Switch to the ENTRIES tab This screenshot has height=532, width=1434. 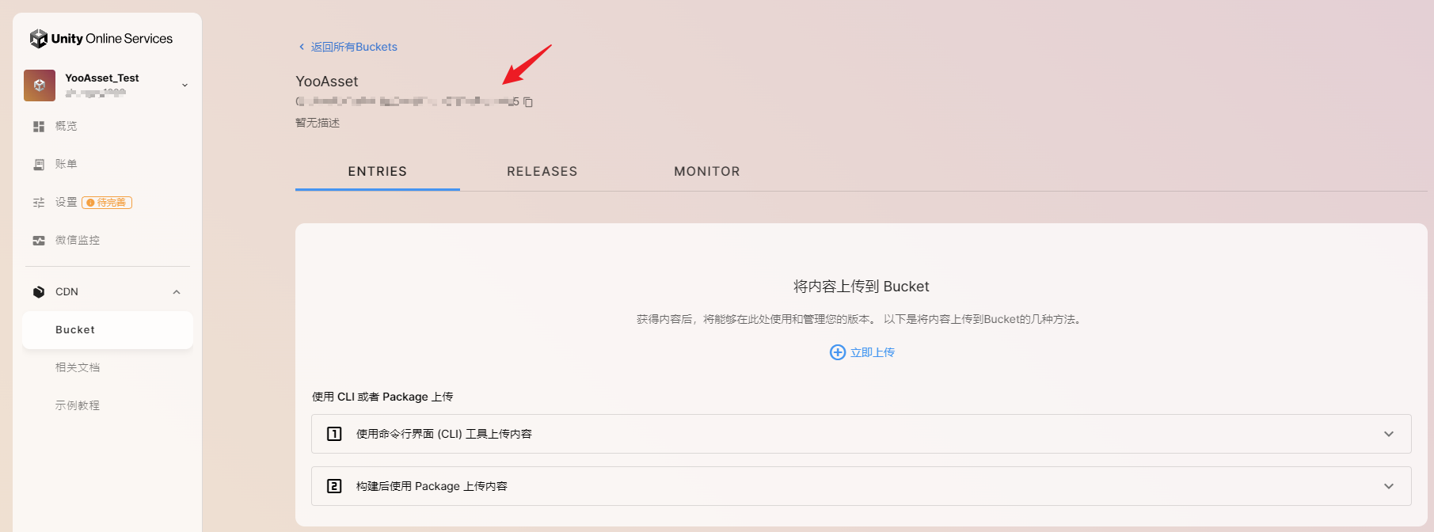tap(378, 172)
